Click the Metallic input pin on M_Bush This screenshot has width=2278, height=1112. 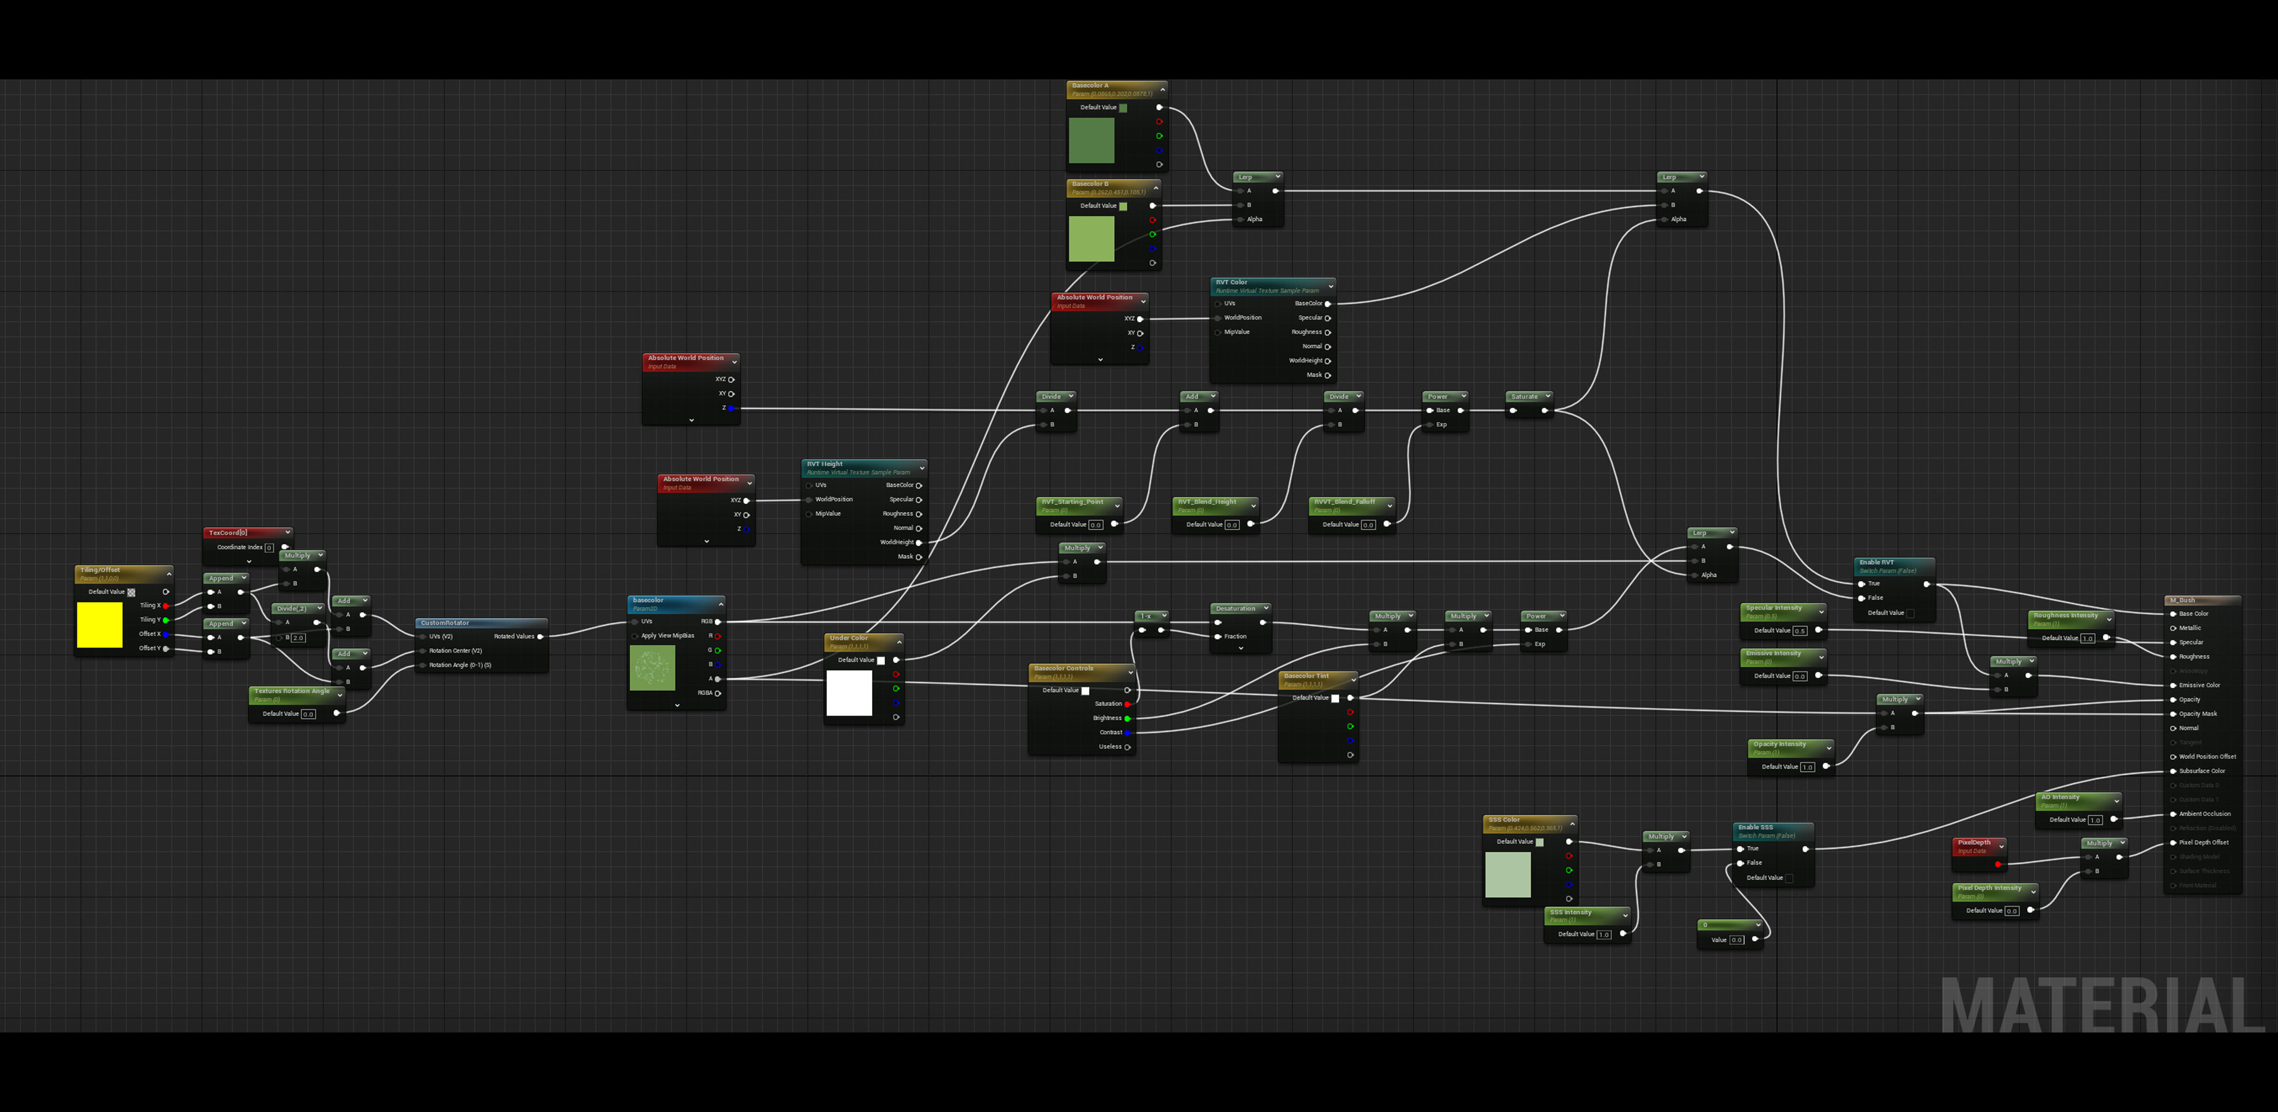click(2173, 629)
